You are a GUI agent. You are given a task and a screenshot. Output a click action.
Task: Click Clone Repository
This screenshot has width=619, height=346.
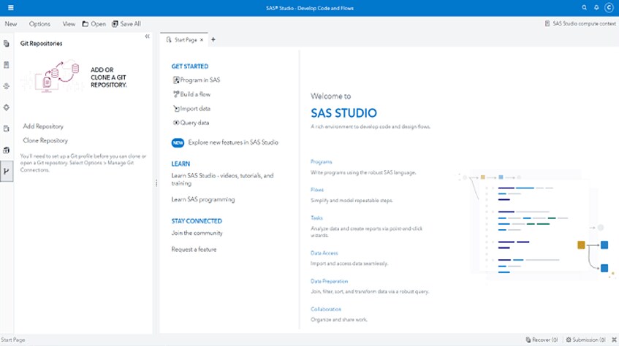click(45, 140)
